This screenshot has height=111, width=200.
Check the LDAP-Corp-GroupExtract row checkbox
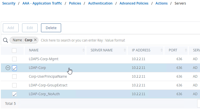click(x=14, y=85)
